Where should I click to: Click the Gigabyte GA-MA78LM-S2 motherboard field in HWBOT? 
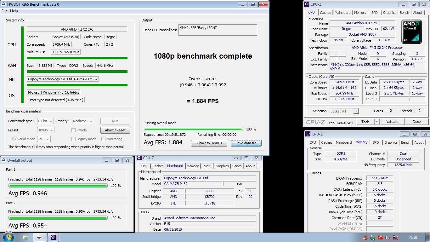coord(63,79)
